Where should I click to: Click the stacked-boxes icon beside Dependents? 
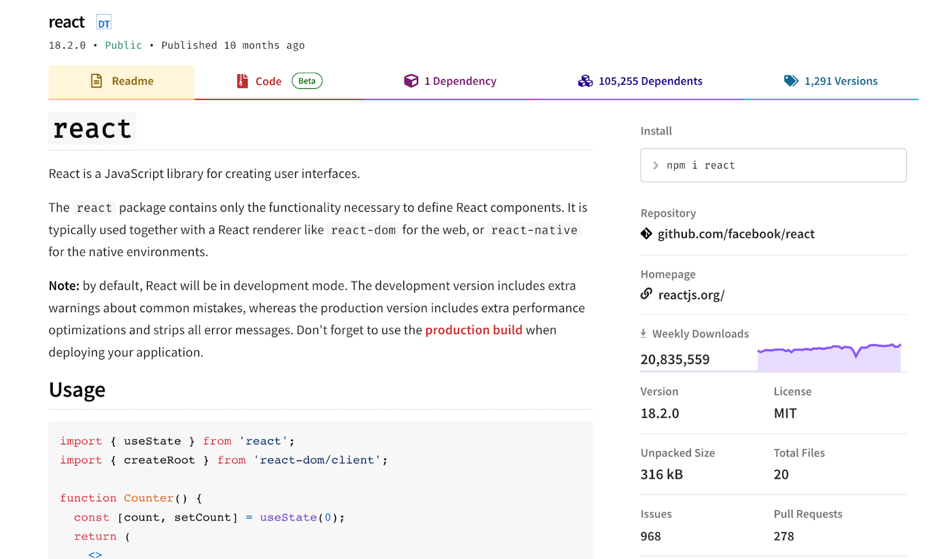[x=585, y=81]
